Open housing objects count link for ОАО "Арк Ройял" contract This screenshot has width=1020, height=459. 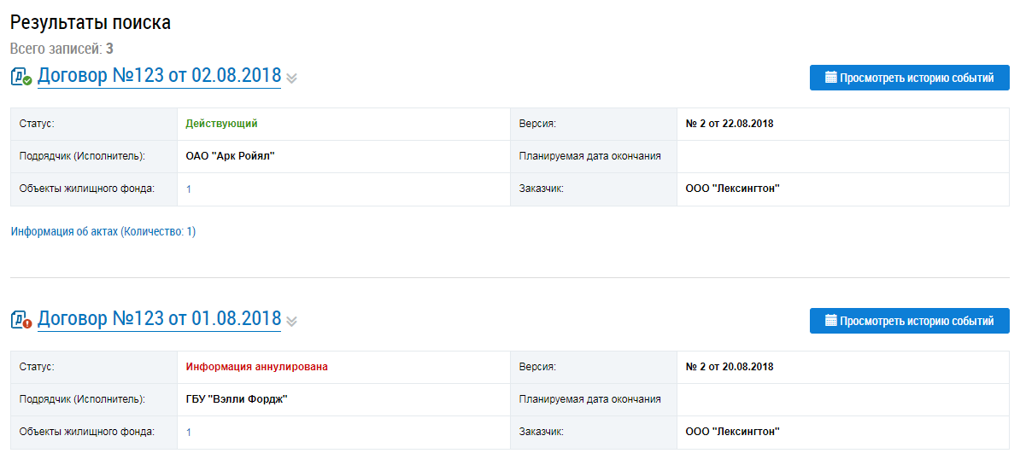click(189, 189)
